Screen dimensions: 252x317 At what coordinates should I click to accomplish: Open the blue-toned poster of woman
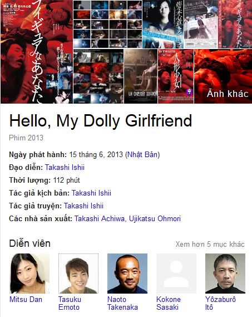pos(163,24)
